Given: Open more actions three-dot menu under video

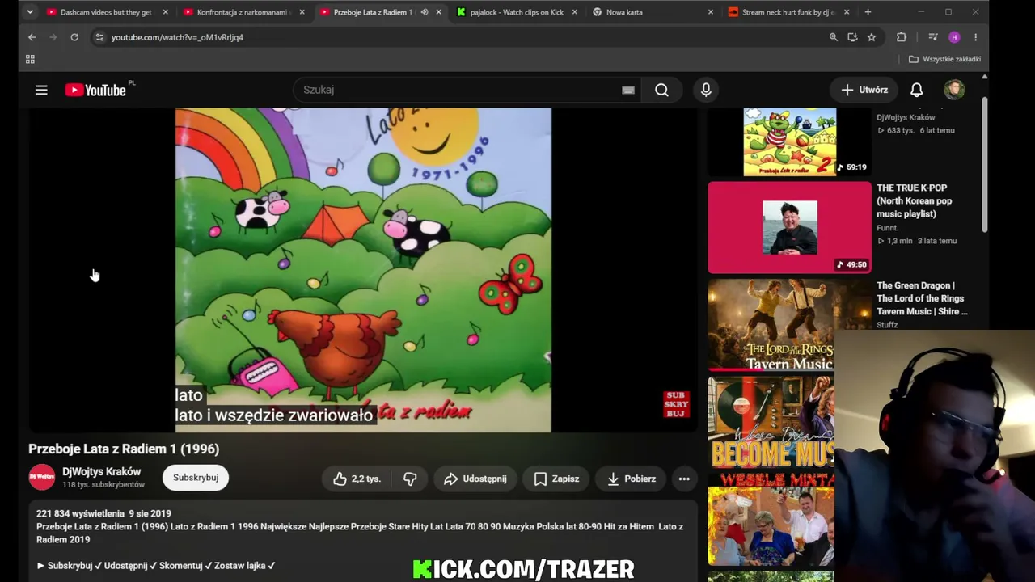Looking at the screenshot, I should [684, 479].
